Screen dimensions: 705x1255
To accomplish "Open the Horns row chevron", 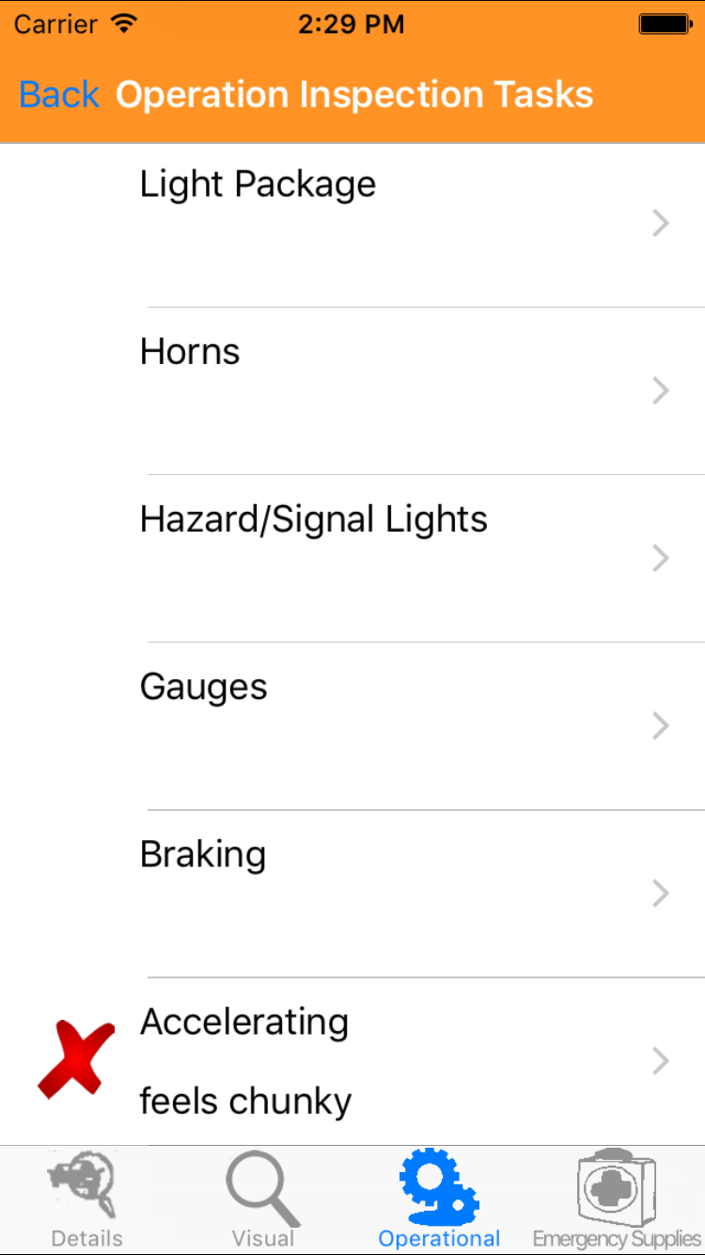I will (x=661, y=391).
